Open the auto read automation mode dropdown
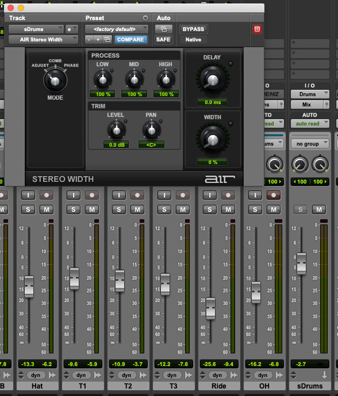Image resolution: width=338 pixels, height=396 pixels. (310, 124)
